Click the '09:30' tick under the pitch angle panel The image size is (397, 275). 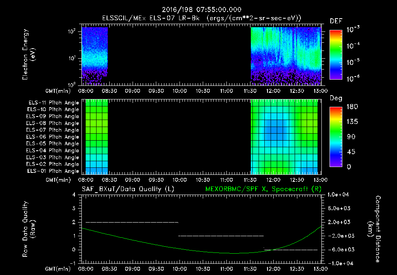(156, 180)
